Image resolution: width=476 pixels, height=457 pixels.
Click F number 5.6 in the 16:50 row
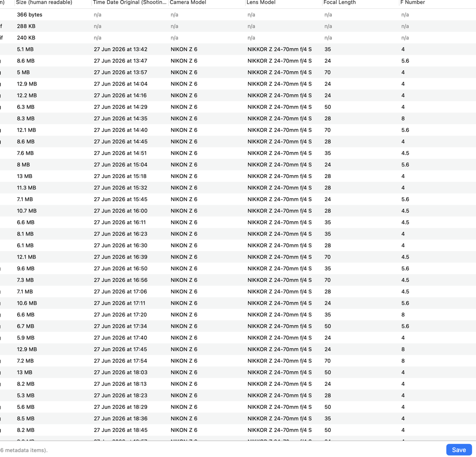pos(405,268)
